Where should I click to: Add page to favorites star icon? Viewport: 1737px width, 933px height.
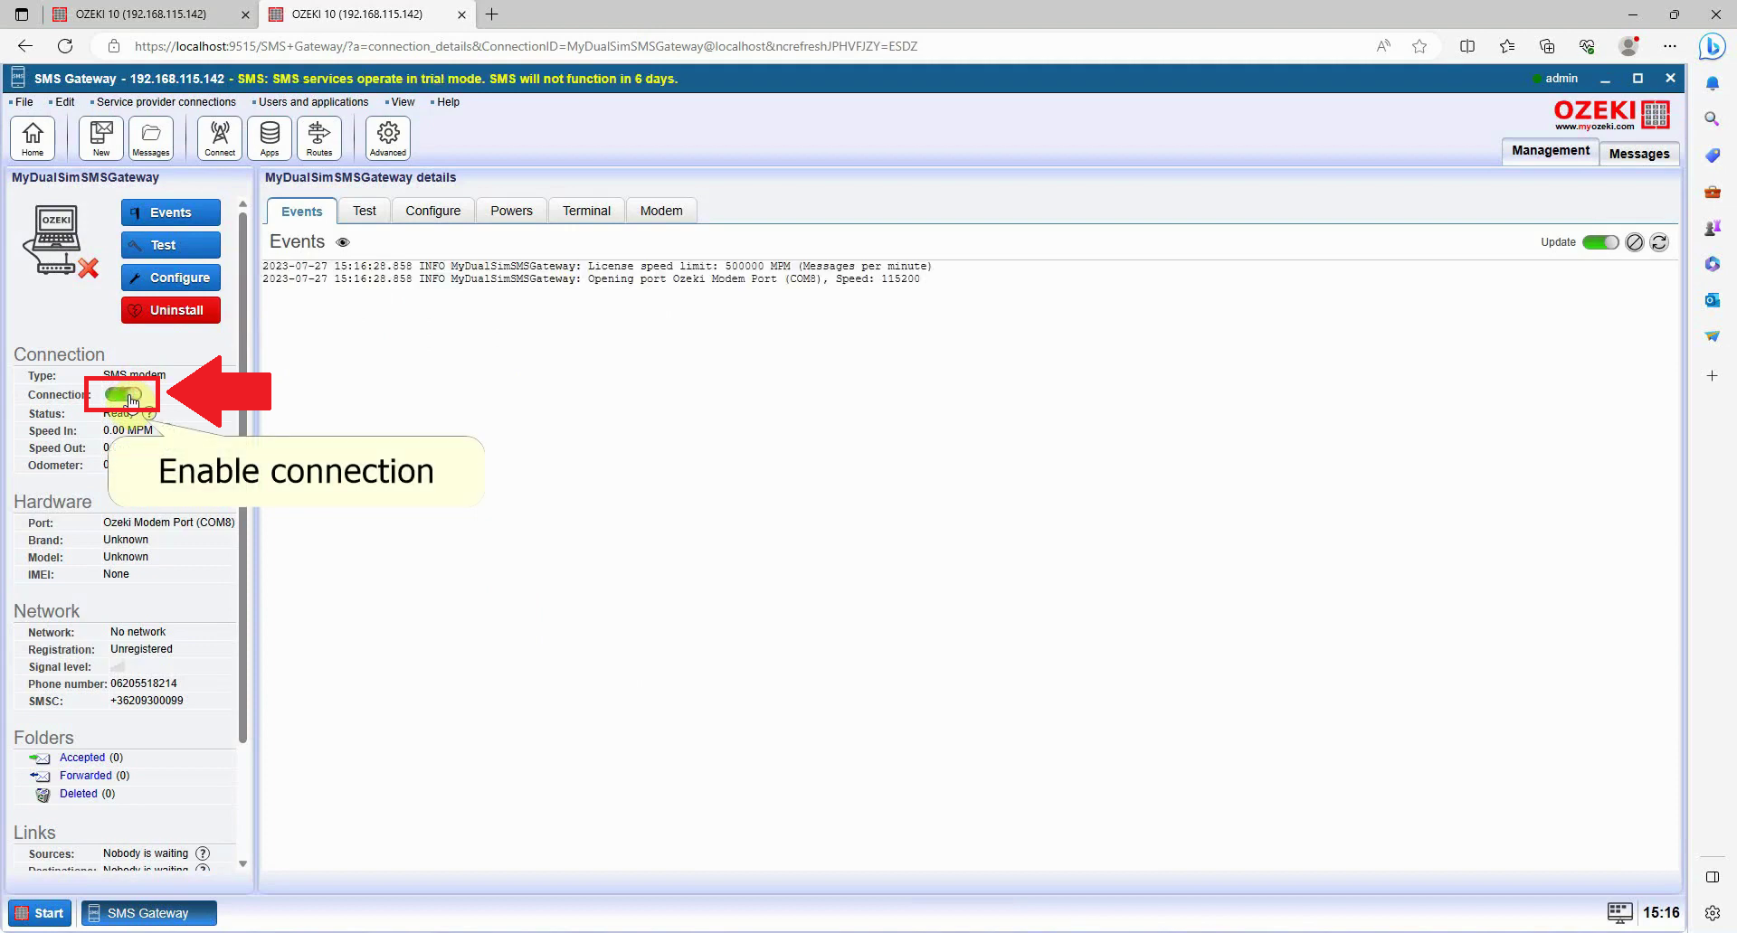pyautogui.click(x=1419, y=46)
